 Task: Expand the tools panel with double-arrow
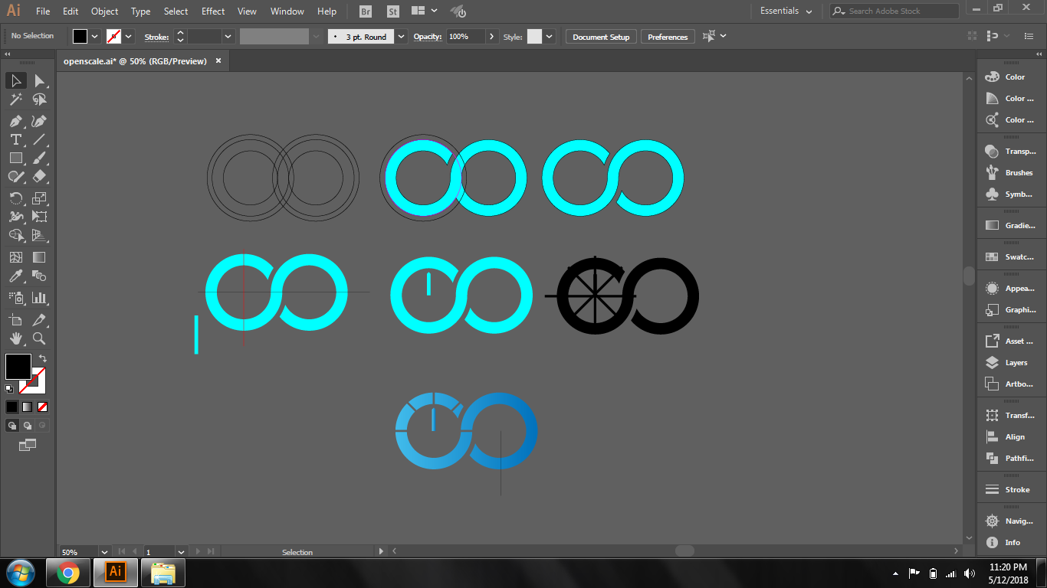pyautogui.click(x=8, y=54)
